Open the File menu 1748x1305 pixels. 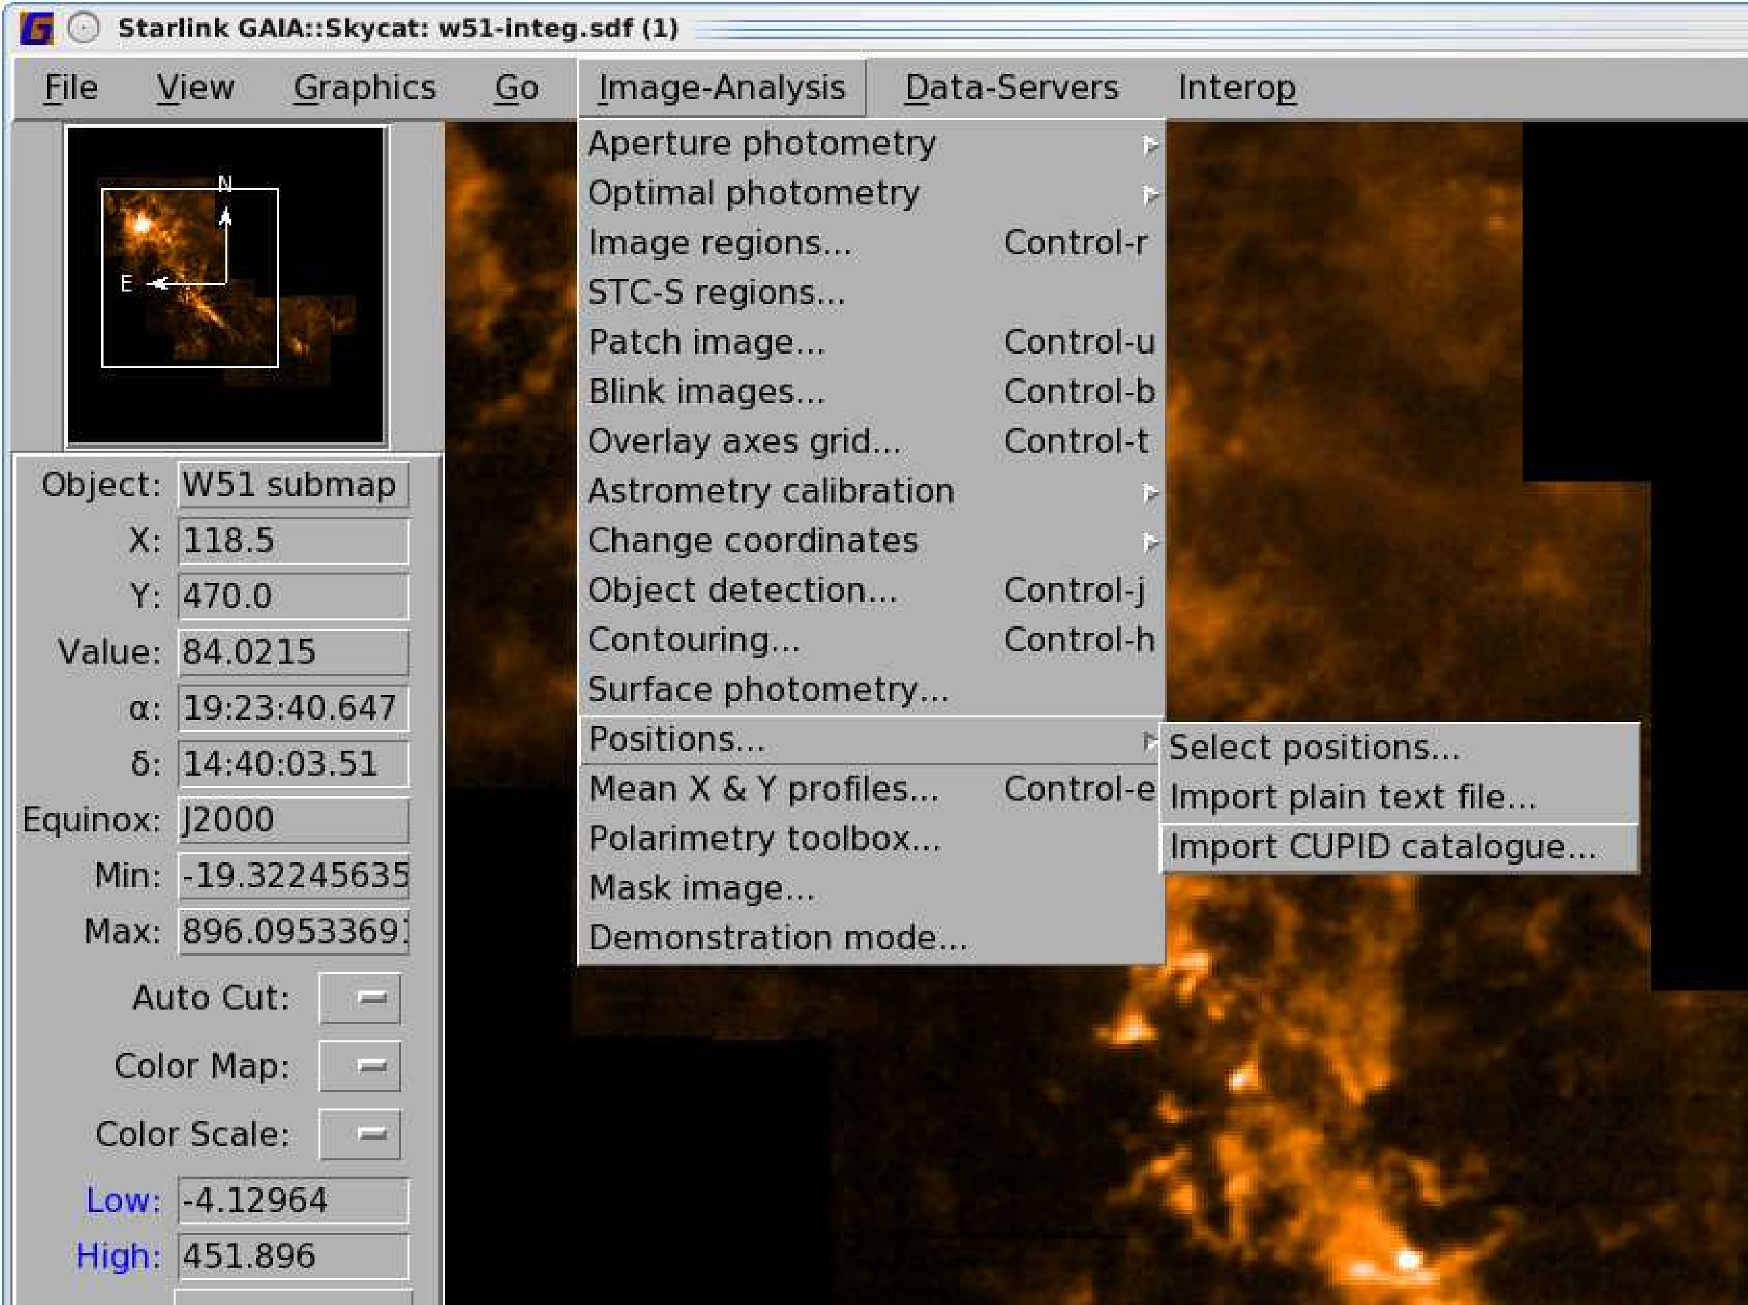click(x=71, y=87)
